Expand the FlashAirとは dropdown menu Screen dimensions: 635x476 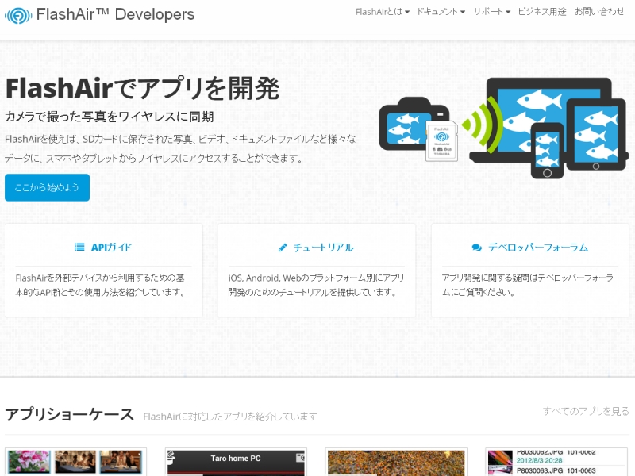381,12
